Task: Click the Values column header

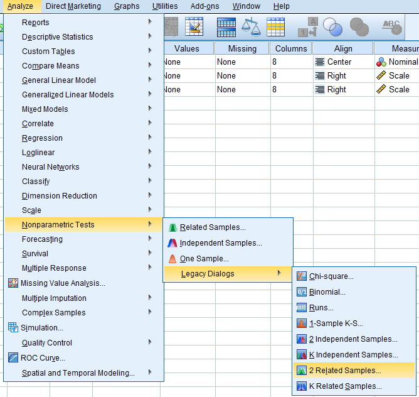Action: (x=188, y=48)
